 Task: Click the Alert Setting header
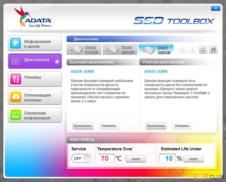coord(82,139)
